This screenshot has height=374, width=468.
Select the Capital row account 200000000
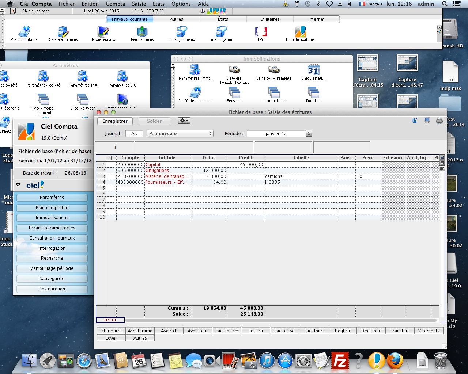(131, 165)
